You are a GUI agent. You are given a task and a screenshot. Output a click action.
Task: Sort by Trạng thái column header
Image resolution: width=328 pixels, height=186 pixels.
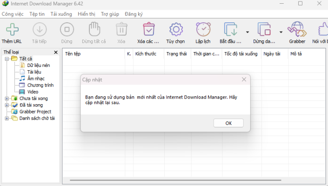(x=178, y=54)
